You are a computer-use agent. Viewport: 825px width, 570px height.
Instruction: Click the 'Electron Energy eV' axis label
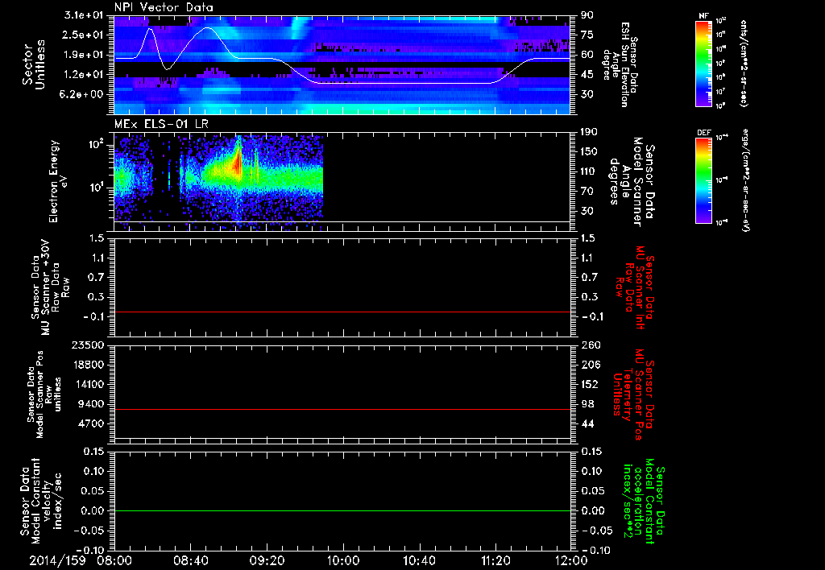pyautogui.click(x=58, y=181)
